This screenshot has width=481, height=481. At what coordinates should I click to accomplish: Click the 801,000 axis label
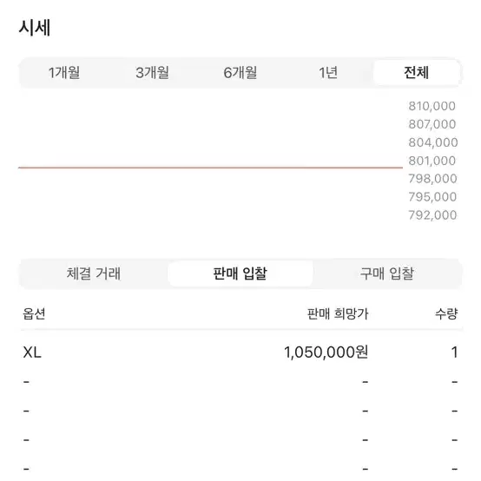(x=432, y=161)
